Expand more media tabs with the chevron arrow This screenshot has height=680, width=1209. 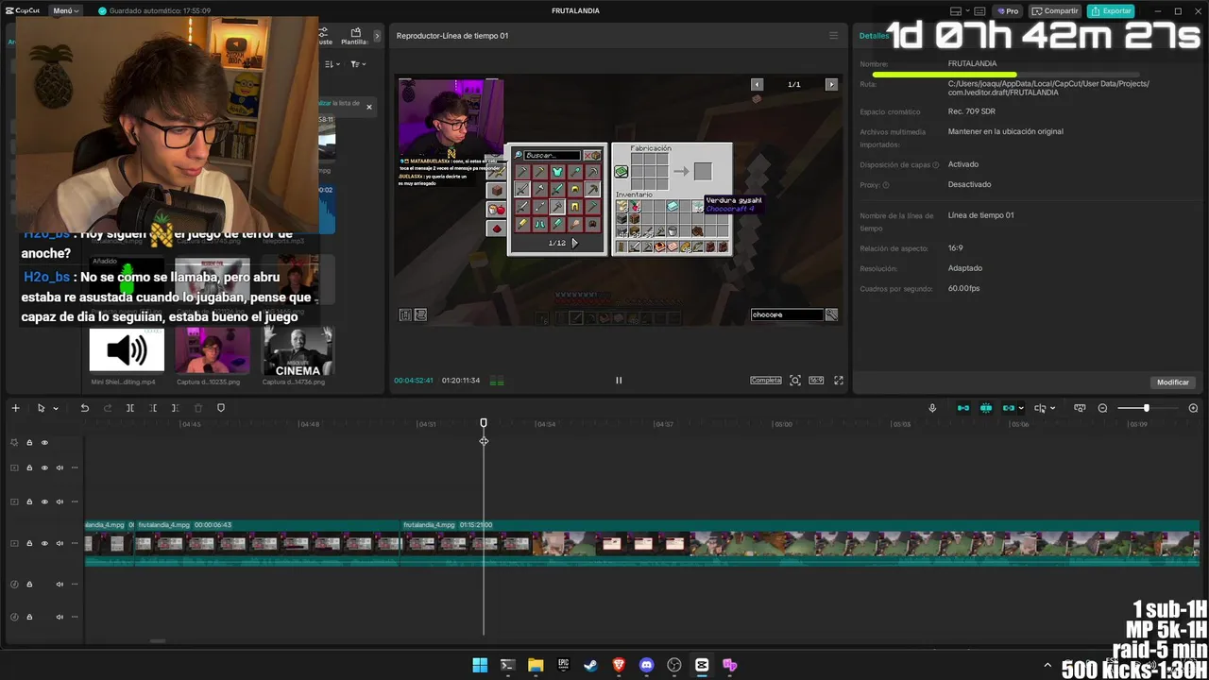[x=378, y=36]
